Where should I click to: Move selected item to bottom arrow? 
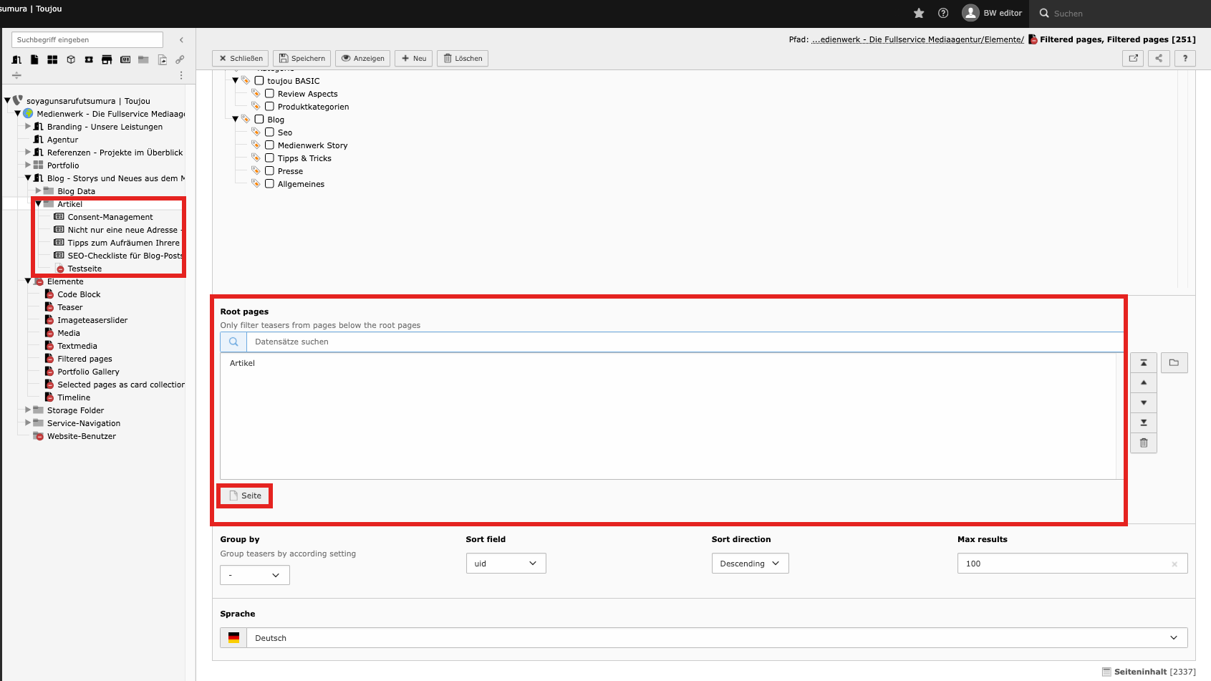1144,422
